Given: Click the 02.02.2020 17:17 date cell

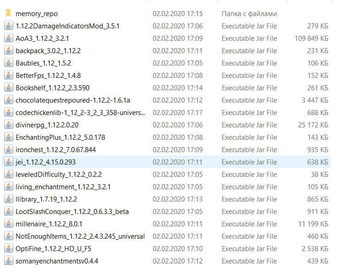Looking at the screenshot, I should click(178, 113).
